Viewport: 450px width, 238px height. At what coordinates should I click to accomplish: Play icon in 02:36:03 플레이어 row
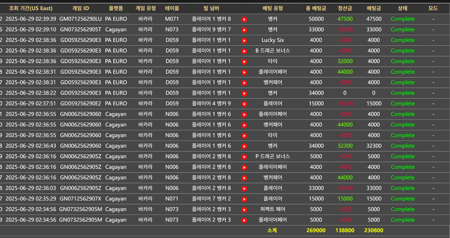point(244,189)
